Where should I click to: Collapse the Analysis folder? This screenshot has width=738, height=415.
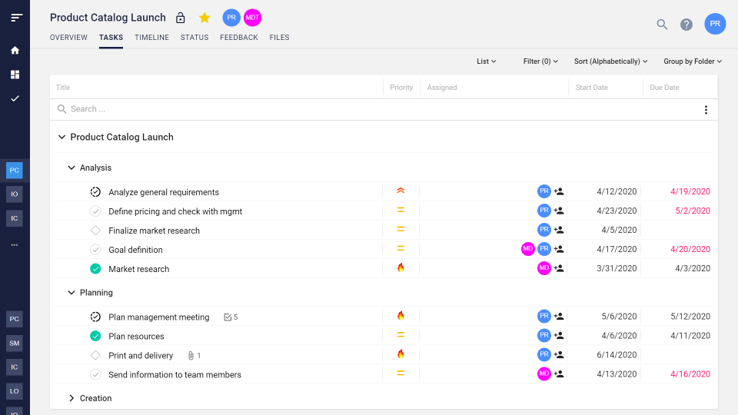71,168
